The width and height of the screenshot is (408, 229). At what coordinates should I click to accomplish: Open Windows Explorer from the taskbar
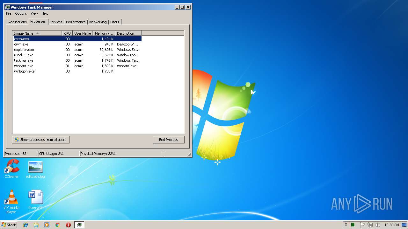[x=36, y=225]
